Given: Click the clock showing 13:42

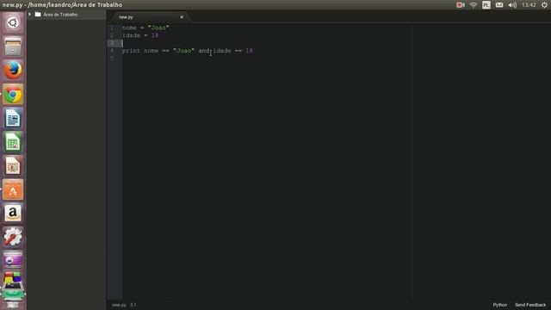Looking at the screenshot, I should (529, 5).
